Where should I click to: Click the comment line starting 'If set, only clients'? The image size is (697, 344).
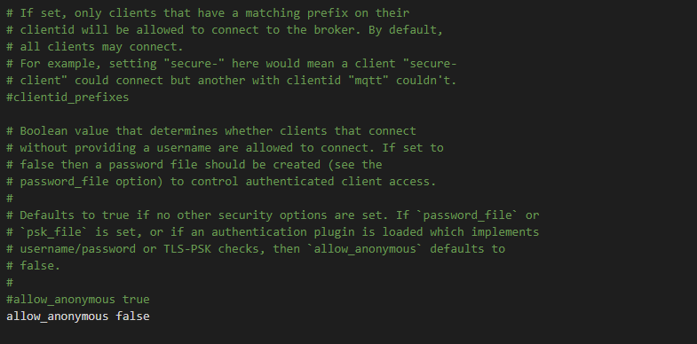(x=208, y=13)
